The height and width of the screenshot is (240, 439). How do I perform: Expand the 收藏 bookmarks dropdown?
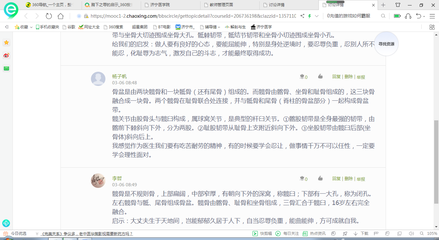[x=31, y=27]
